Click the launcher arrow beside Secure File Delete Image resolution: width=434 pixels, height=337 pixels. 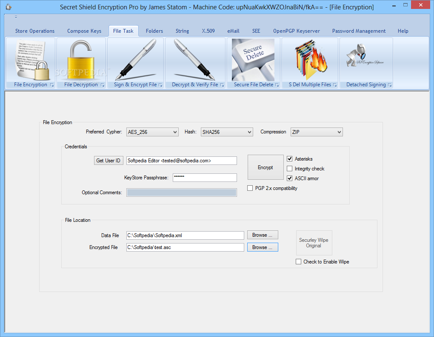click(277, 85)
